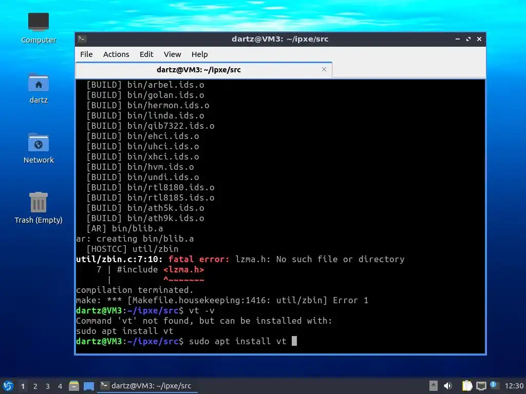Screen dimensions: 526x394
Task: Close the terminal window
Action: 479,39
